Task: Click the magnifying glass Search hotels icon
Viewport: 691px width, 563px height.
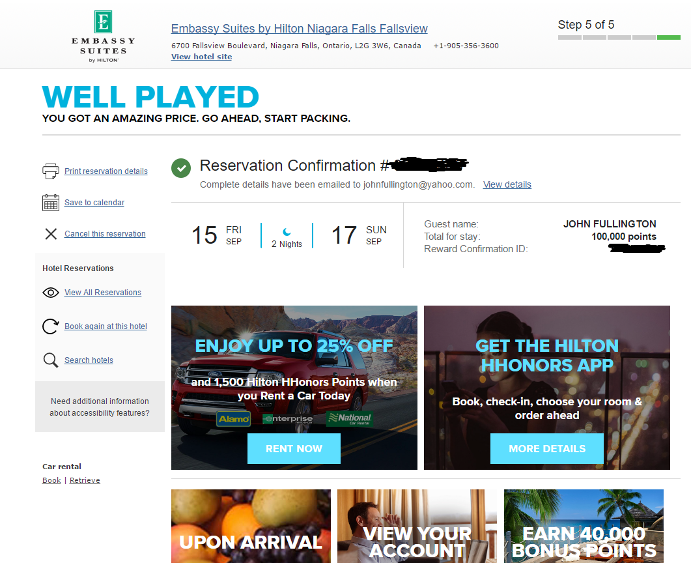Action: pos(51,360)
